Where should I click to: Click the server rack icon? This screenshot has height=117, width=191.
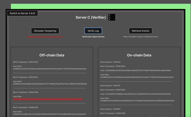click(x=112, y=17)
